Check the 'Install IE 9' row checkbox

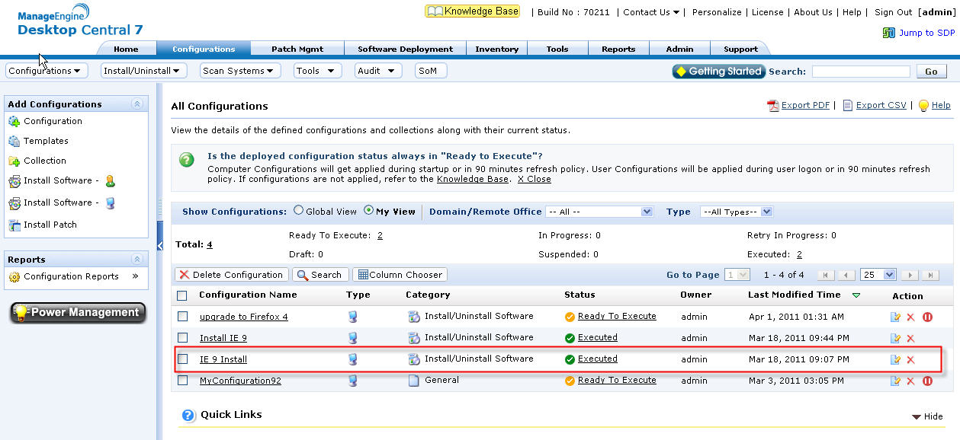point(182,337)
